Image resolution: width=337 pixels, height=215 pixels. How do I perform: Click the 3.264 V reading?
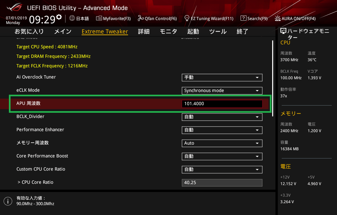click(x=287, y=202)
